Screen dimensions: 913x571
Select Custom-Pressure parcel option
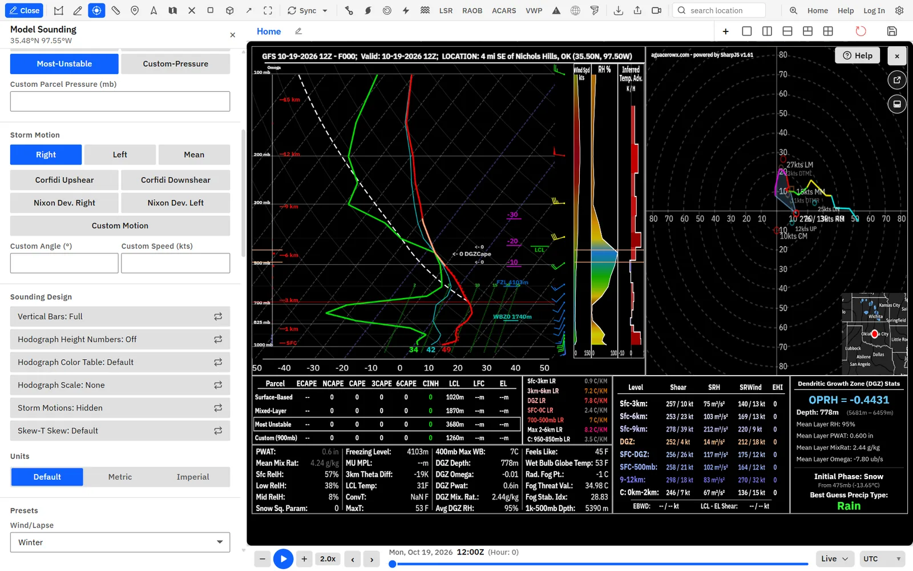pos(176,64)
